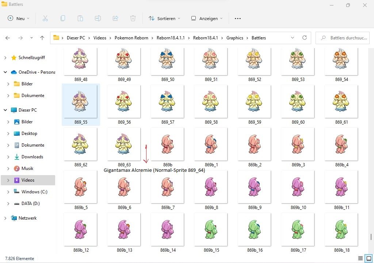Open Windows (C:) drive
This screenshot has height=263, width=374.
coord(34,192)
